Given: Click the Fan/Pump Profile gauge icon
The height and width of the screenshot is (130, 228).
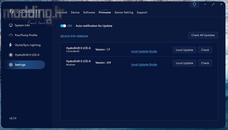Looking at the screenshot, I should (x=11, y=35).
